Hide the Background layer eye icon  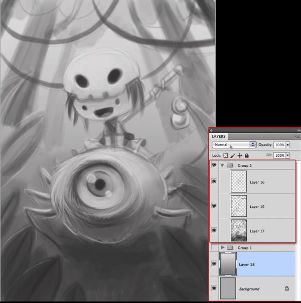[214, 288]
